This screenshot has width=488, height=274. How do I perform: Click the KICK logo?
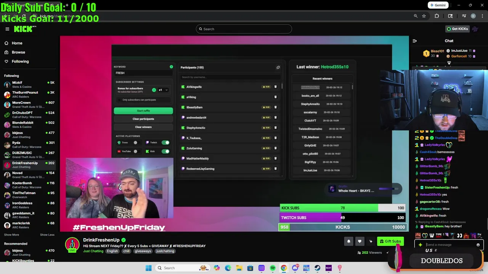25,29
